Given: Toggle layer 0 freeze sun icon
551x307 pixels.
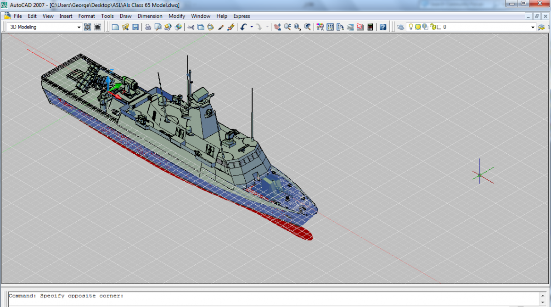Looking at the screenshot, I should point(418,27).
